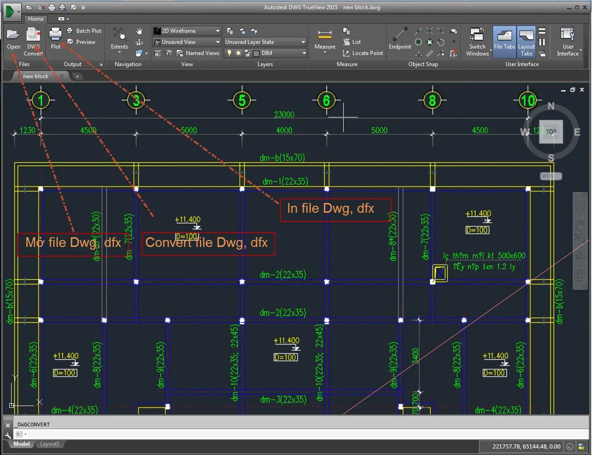
Task: Click Cascade windows icon
Action: coord(542,53)
